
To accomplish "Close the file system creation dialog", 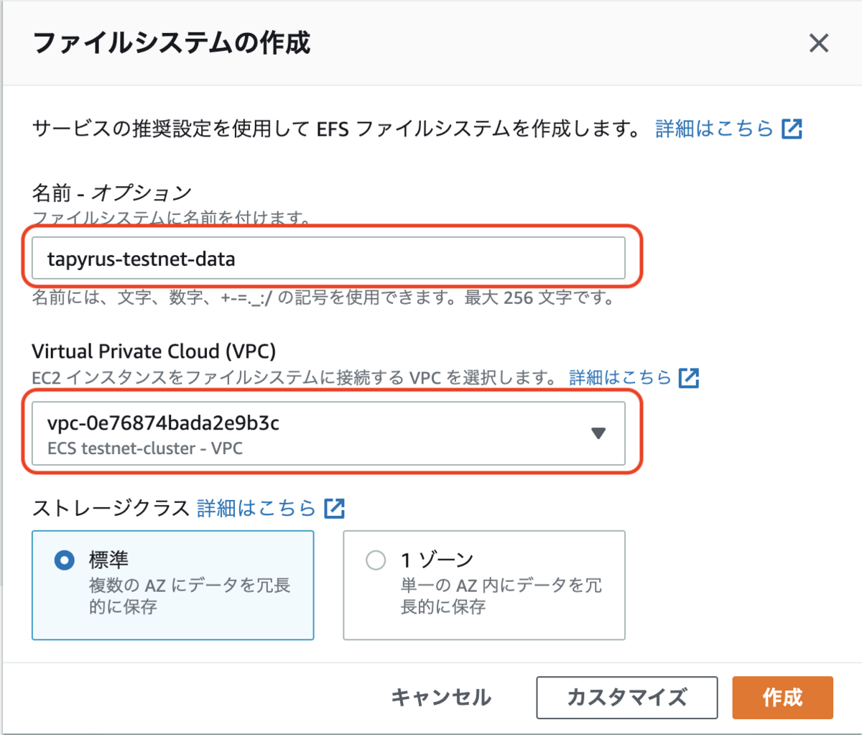I will point(818,43).
